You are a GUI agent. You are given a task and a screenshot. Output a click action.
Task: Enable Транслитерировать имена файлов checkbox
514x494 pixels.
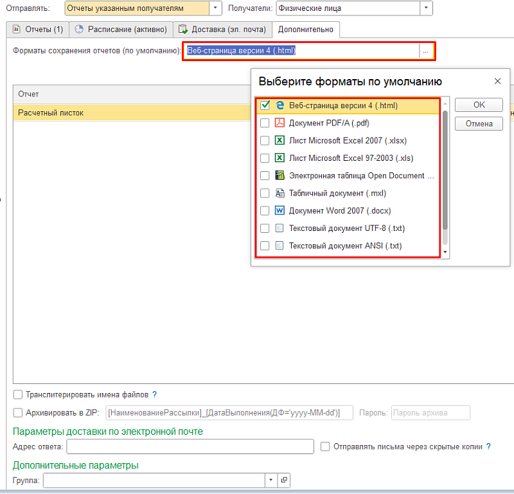pos(18,394)
